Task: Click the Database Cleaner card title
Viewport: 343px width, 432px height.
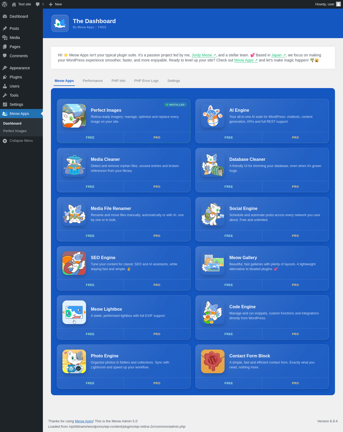Action: [x=247, y=159]
